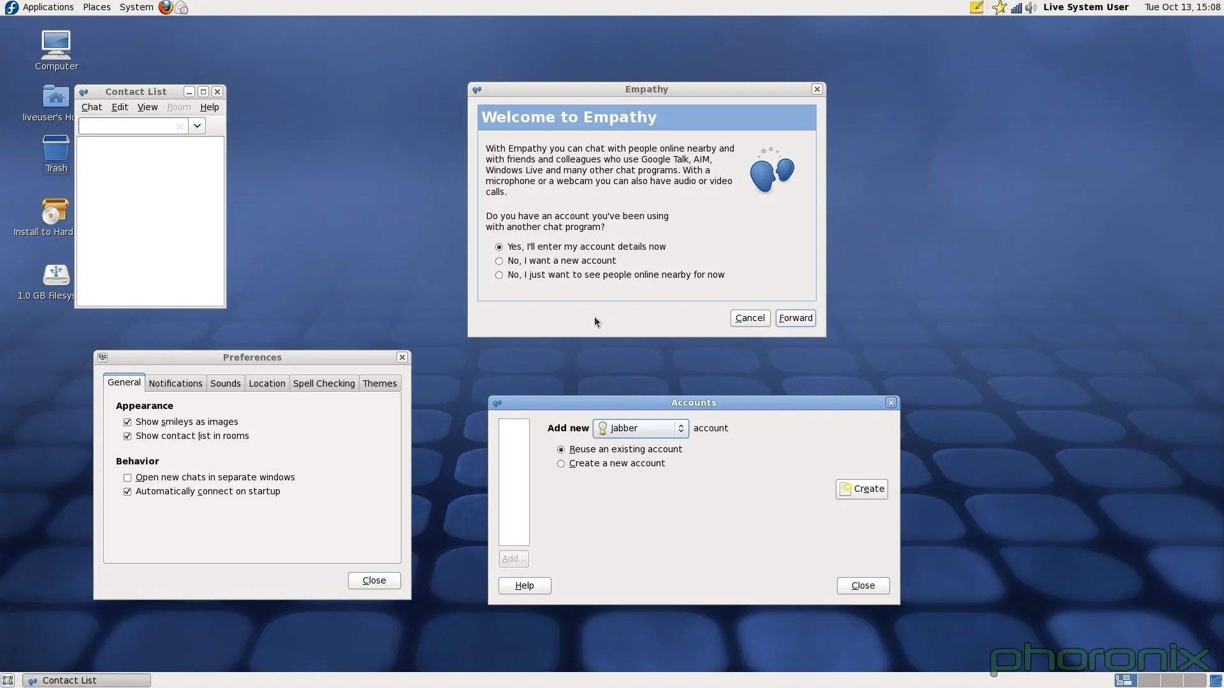Expand the Contact List status dropdown arrow
The width and height of the screenshot is (1224, 688).
pos(197,126)
